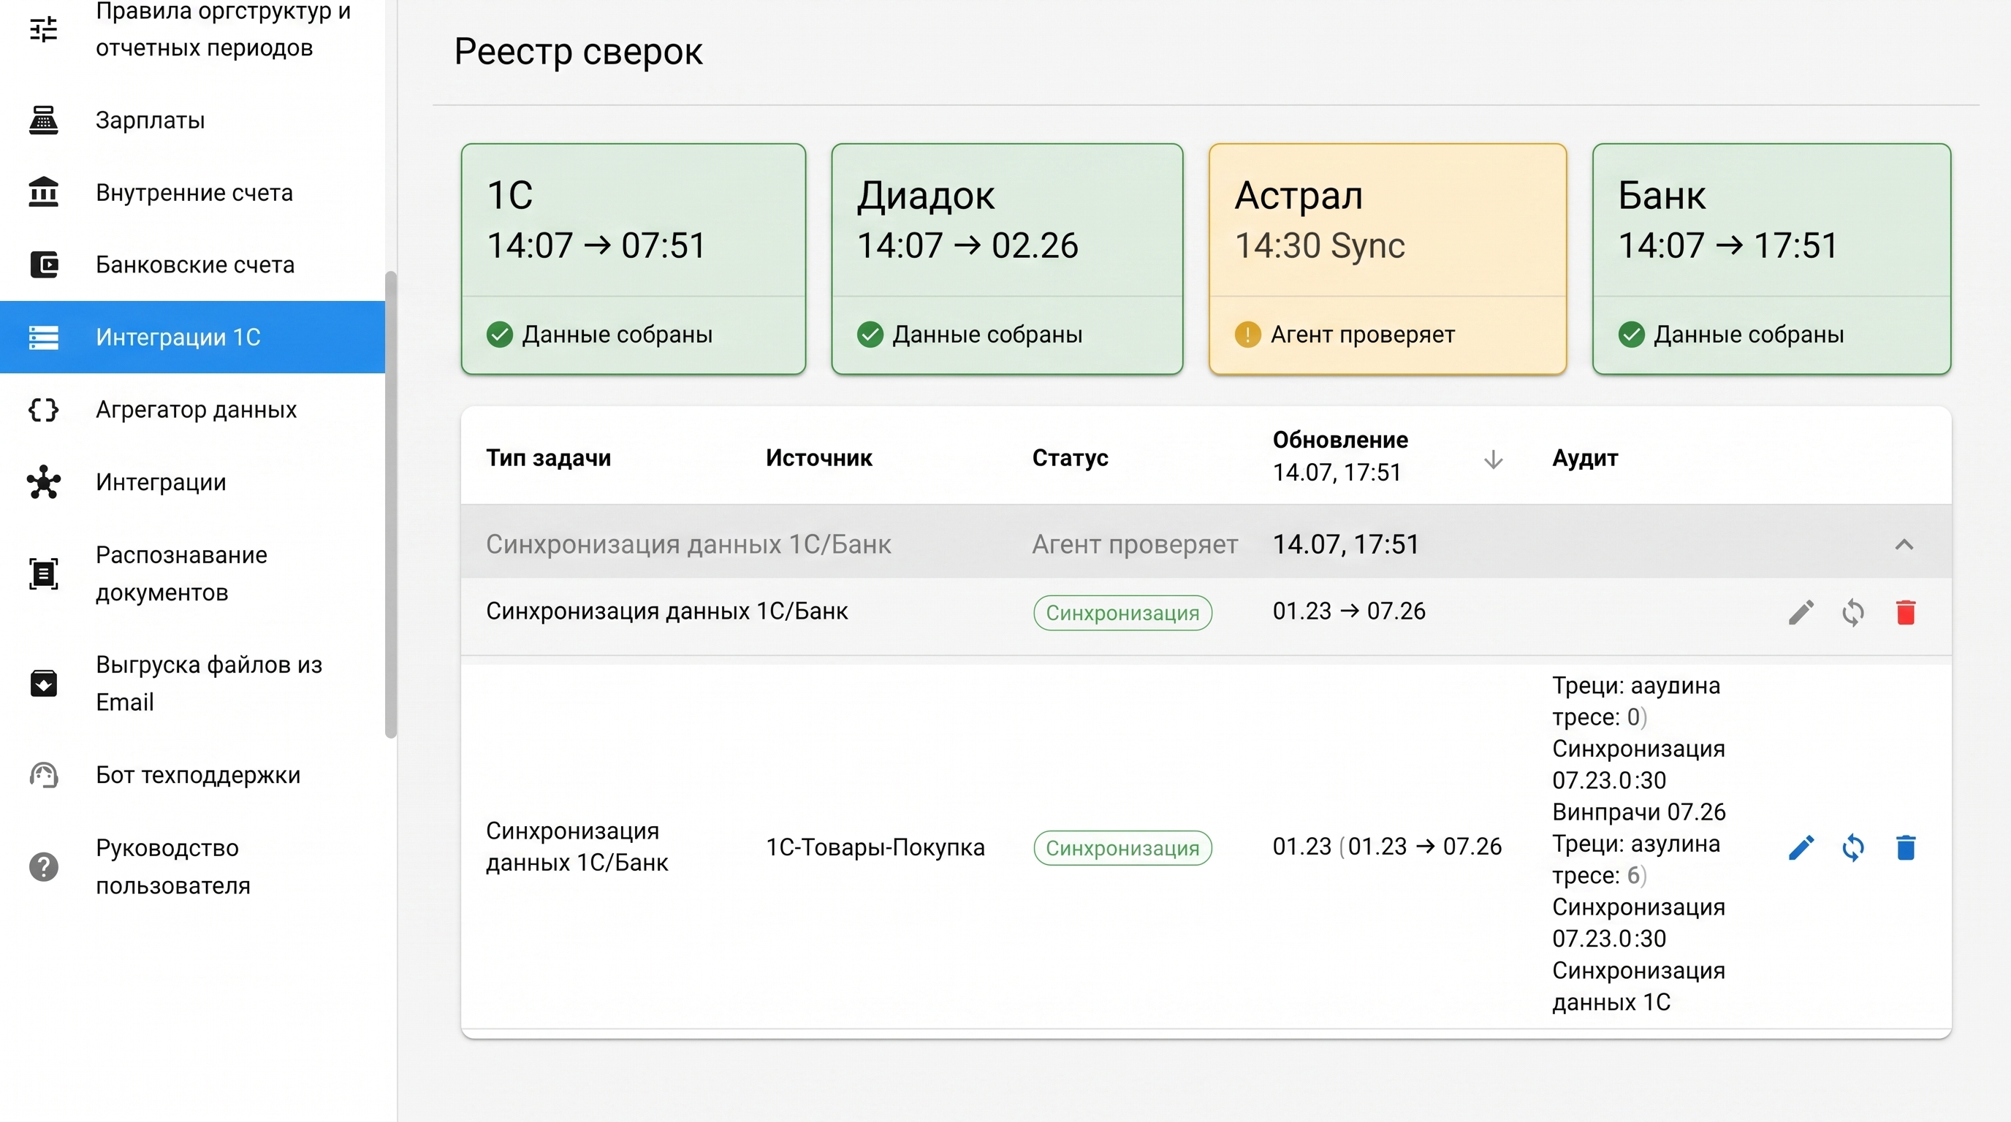Click the 14:07 → 02.26 time on Диадок card

968,245
